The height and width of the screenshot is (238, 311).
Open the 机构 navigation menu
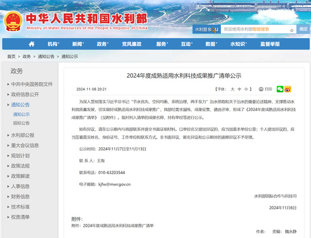(53, 44)
